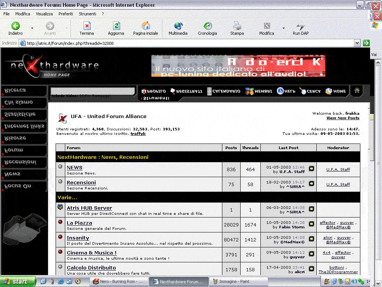Open the Cinema & Musica ! forum
The width and height of the screenshot is (382, 287).
pos(92,253)
